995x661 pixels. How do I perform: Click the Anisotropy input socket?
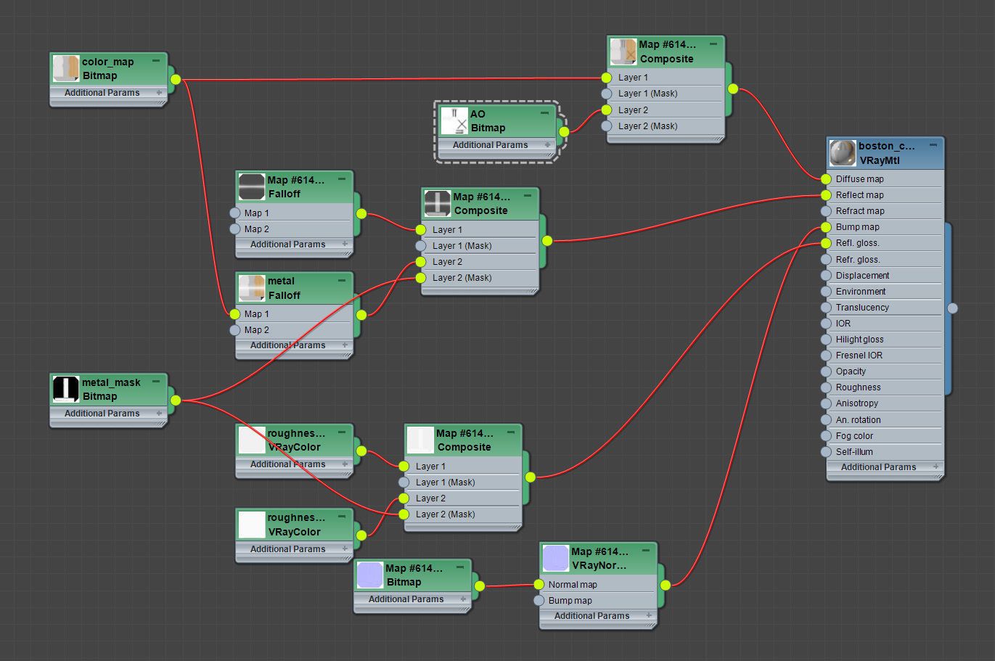point(826,403)
